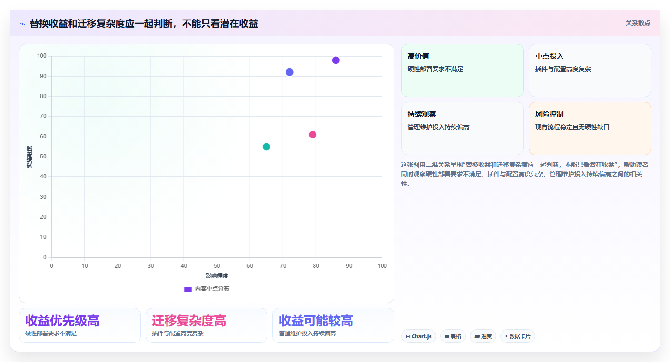The height and width of the screenshot is (362, 670).
Task: Click the lightning icon beside the title
Action: pos(22,24)
